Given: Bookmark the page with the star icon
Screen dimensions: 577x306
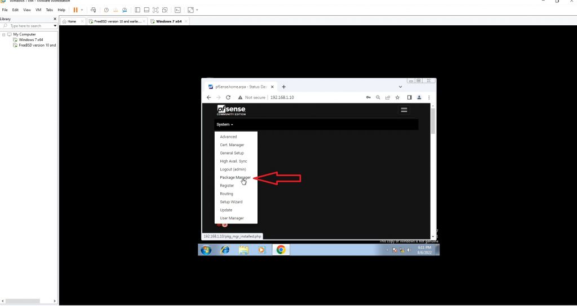Looking at the screenshot, I should 397,97.
